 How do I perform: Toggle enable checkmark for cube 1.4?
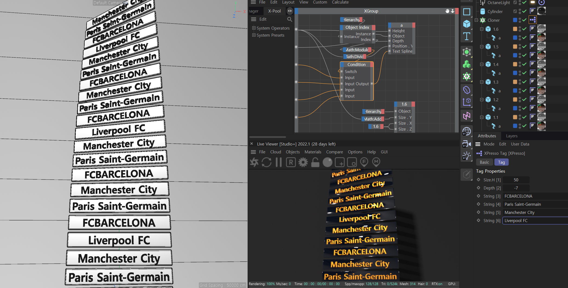pyautogui.click(x=524, y=64)
